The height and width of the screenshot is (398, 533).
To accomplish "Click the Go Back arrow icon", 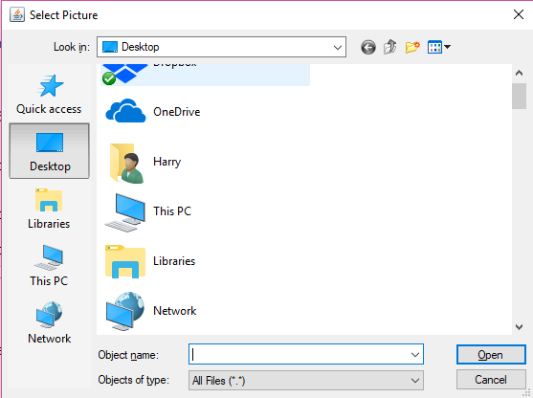I will (x=368, y=47).
